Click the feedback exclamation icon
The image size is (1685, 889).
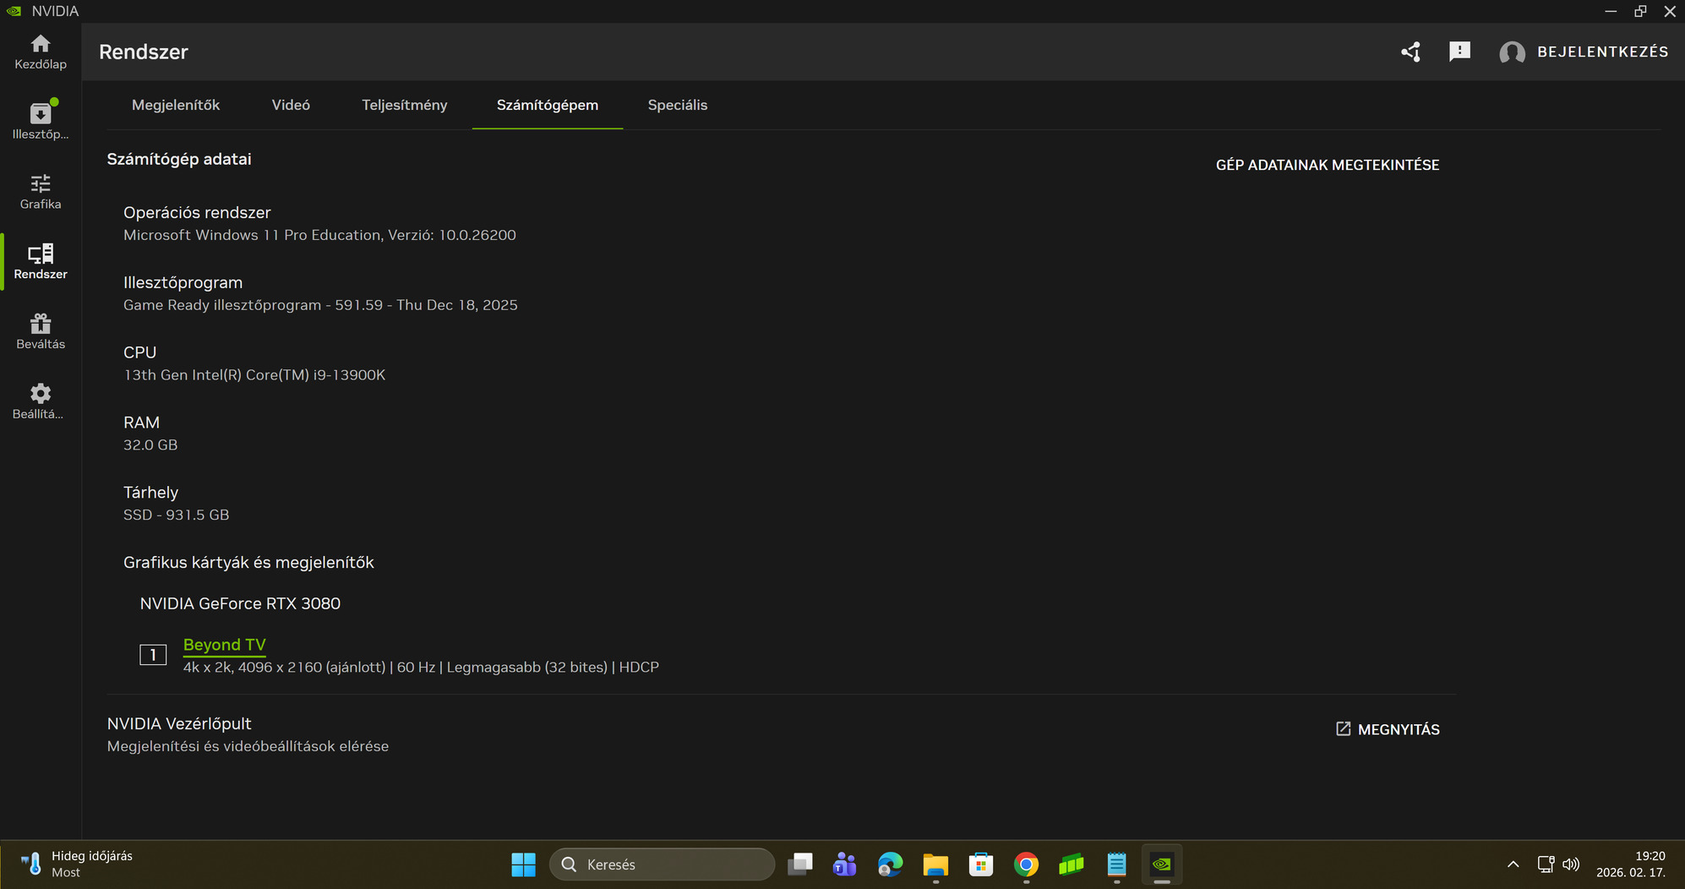pos(1459,52)
